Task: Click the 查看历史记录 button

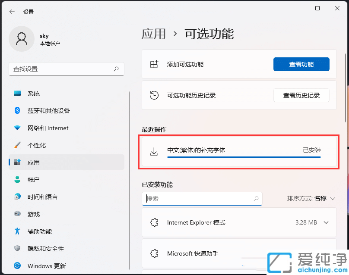Action: (x=301, y=95)
